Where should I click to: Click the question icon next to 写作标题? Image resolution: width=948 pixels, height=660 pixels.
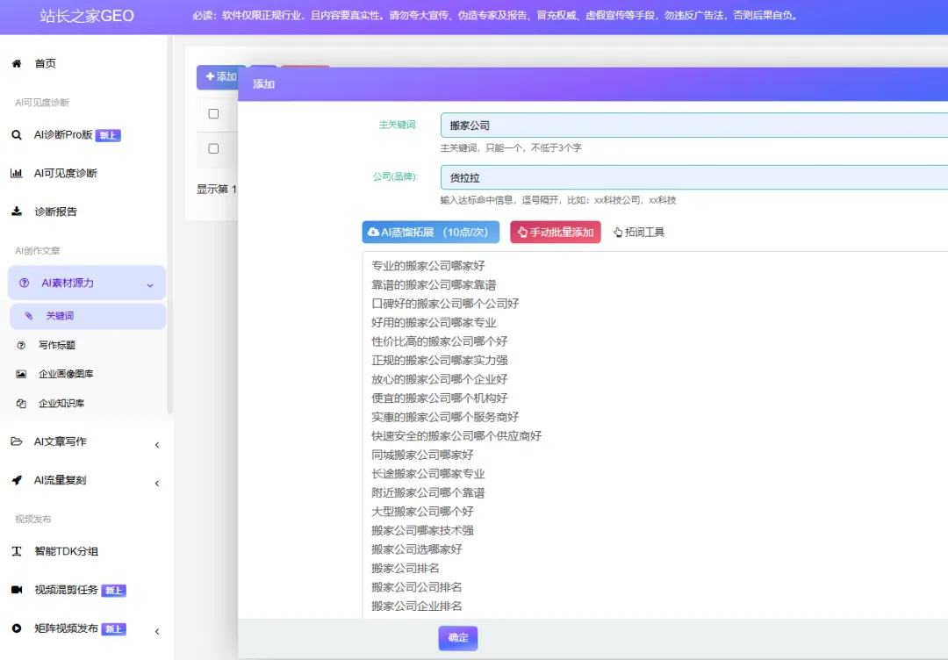(x=21, y=345)
